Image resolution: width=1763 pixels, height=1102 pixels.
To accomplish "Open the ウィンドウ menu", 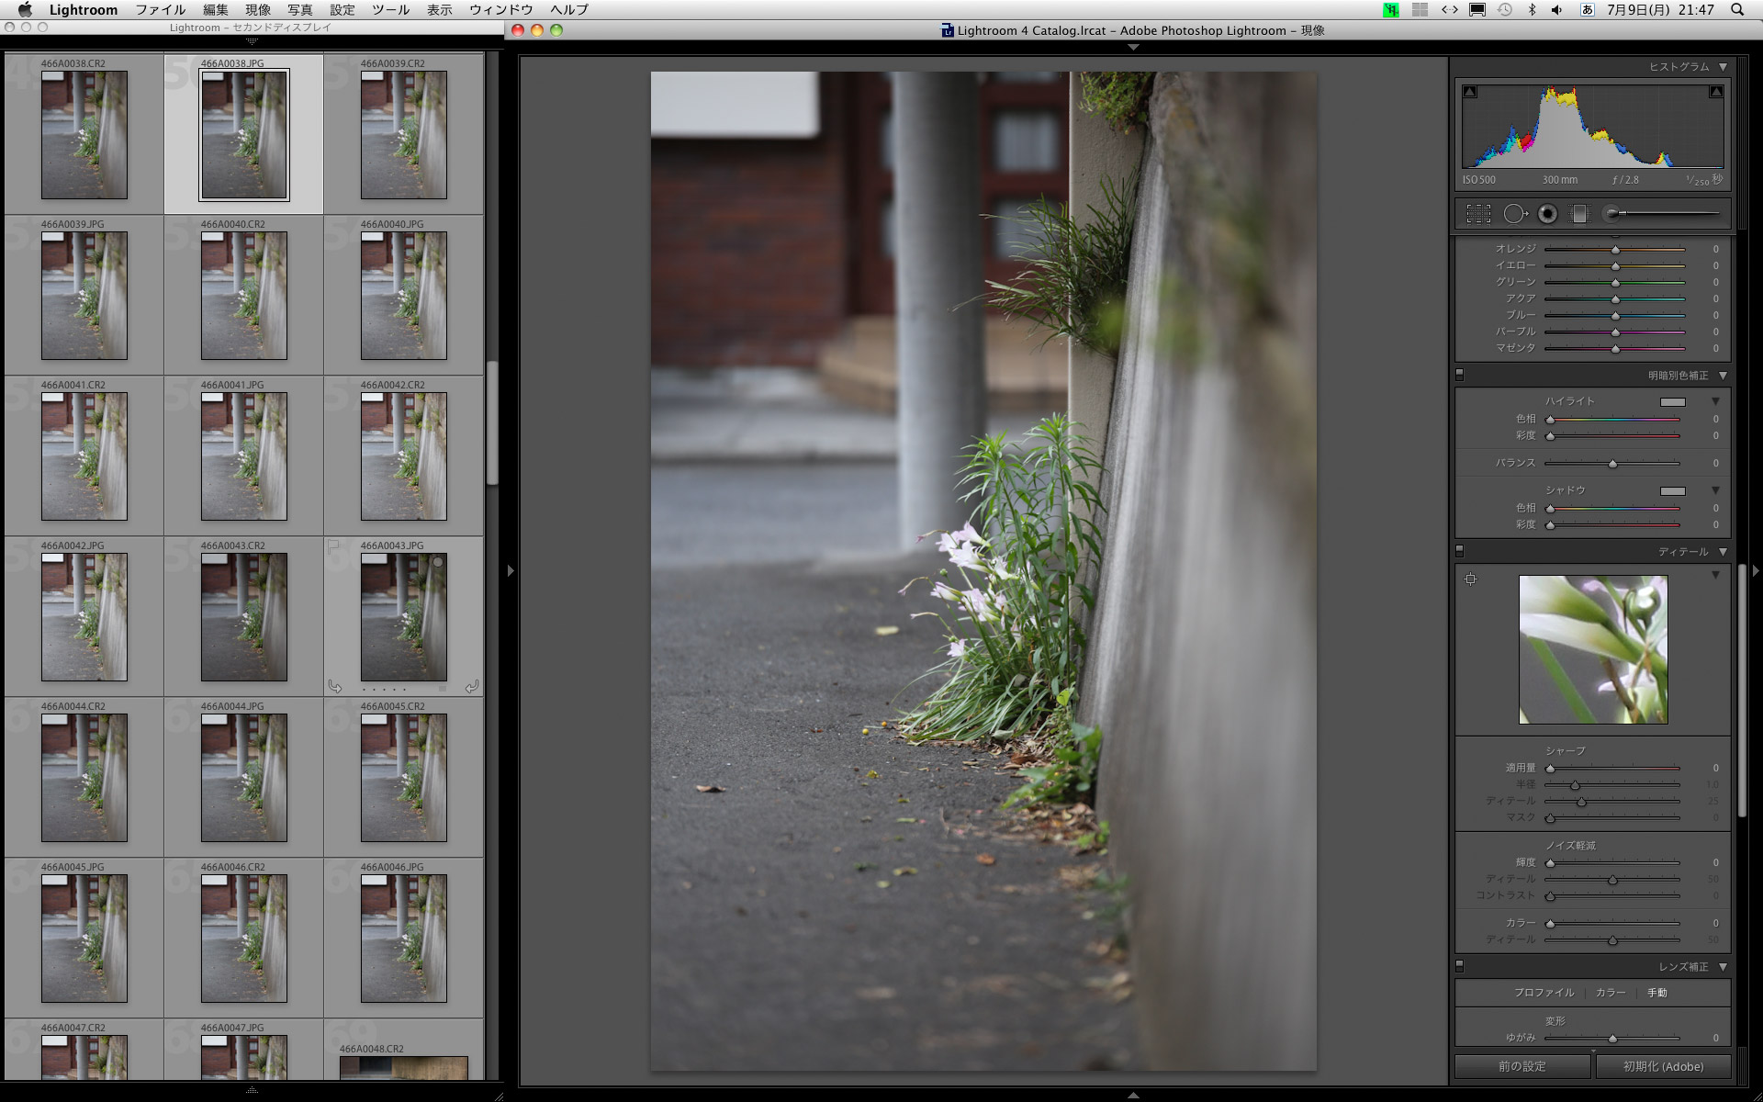I will tap(501, 10).
